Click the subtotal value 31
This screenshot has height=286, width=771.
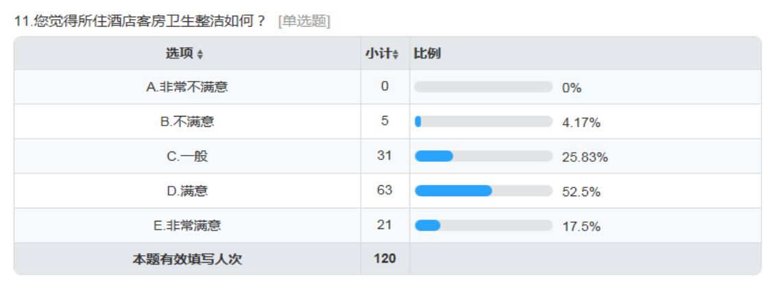point(385,156)
